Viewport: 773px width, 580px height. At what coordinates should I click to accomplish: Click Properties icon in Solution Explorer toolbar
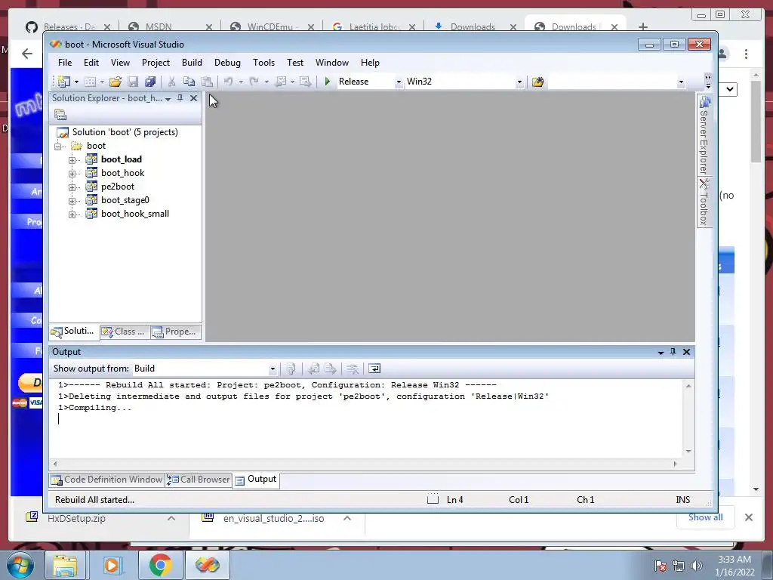tap(60, 115)
